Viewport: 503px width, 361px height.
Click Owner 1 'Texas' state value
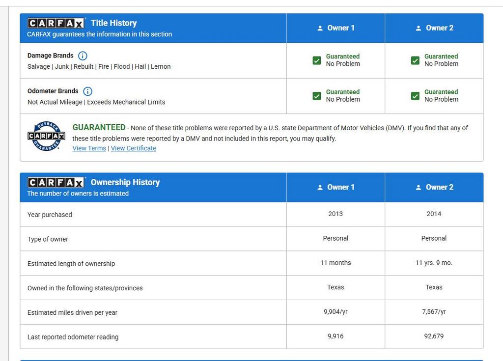[335, 287]
